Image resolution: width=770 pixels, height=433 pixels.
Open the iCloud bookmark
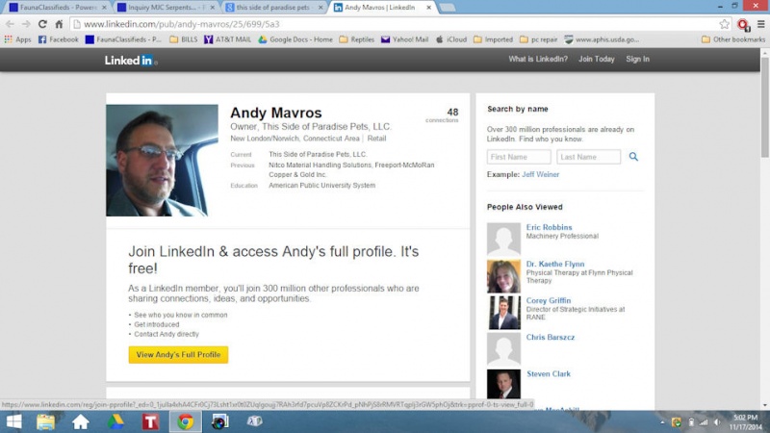(x=451, y=39)
